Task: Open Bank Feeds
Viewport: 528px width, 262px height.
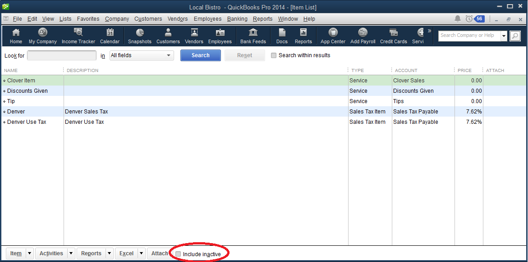Action: [253, 36]
